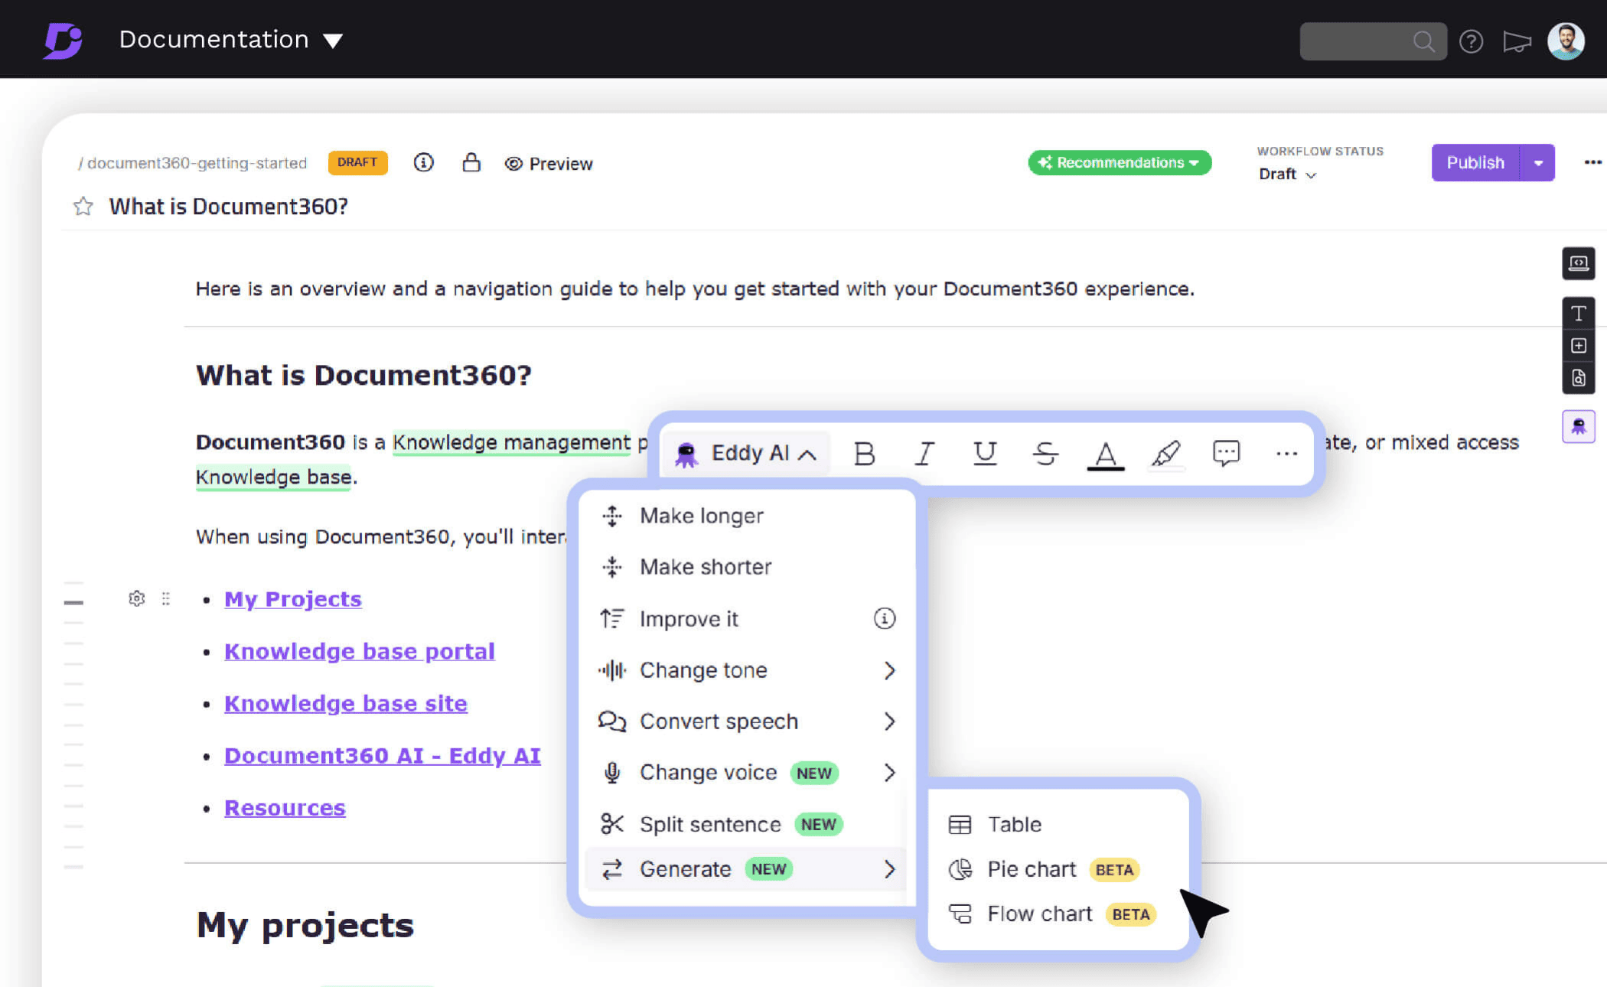1607x987 pixels.
Task: Add an inline comment via speech bubble icon
Action: 1226,454
